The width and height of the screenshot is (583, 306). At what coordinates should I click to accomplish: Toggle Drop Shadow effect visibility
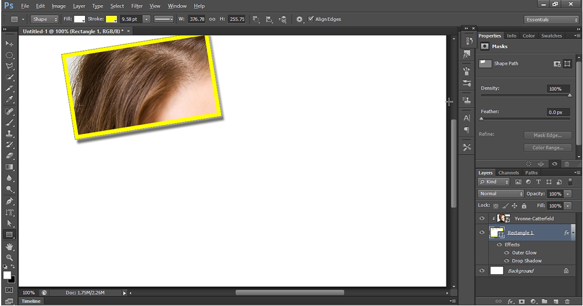[506, 261]
